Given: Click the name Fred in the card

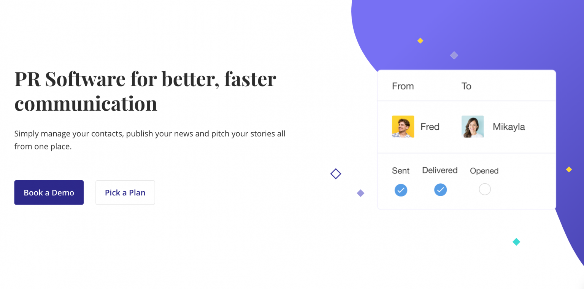Looking at the screenshot, I should click(430, 127).
